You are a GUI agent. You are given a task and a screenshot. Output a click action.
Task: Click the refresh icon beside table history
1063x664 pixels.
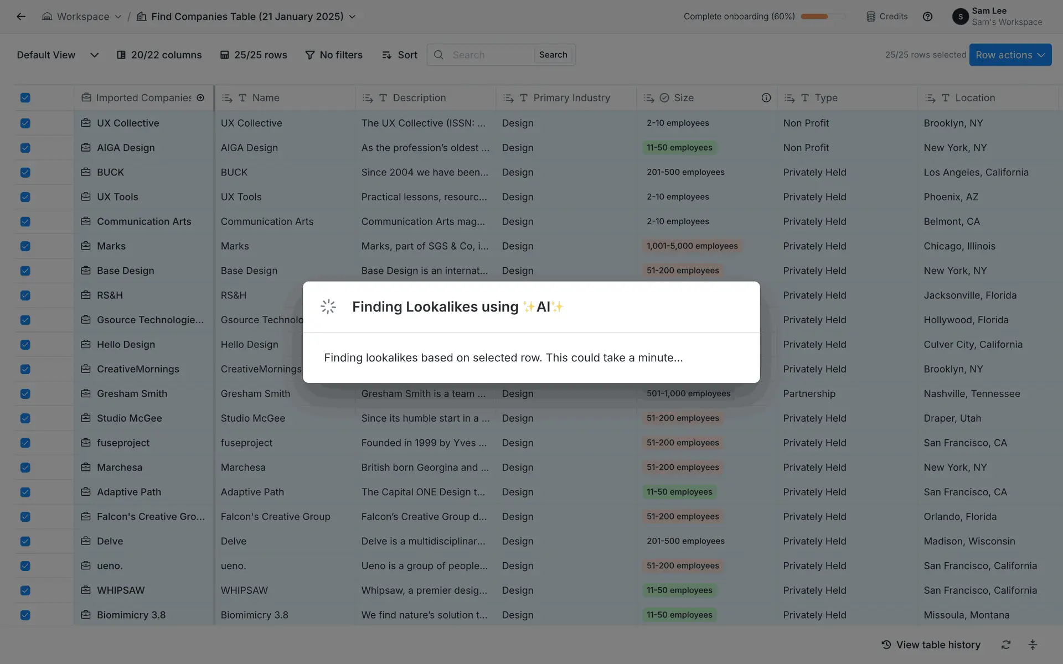click(1006, 645)
